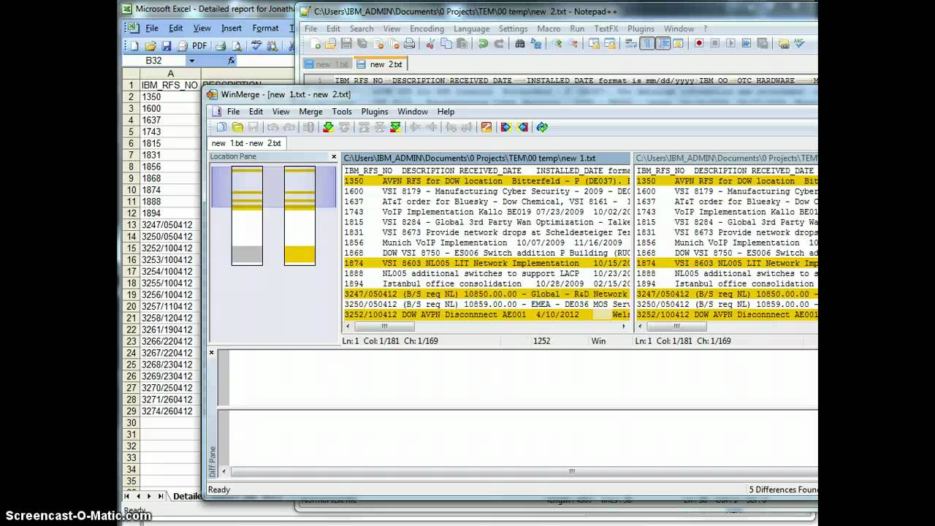
Task: Click Notepad++ Cut scissors icon
Action: [430, 44]
